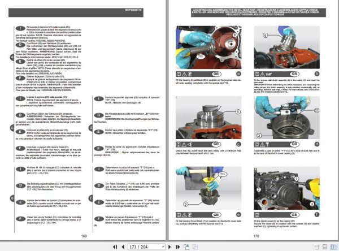Click the GB badge under photo d
The height and width of the screenshot is (251, 339).
pos(294,144)
